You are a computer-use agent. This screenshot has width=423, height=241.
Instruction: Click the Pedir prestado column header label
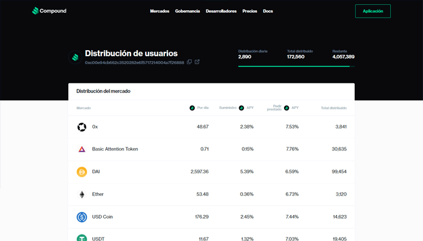click(274, 108)
